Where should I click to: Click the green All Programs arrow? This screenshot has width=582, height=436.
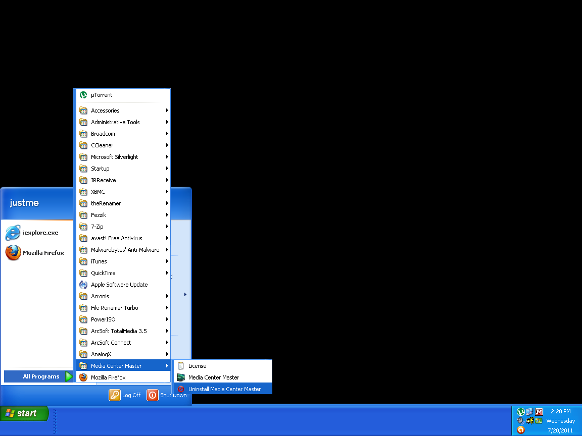69,376
